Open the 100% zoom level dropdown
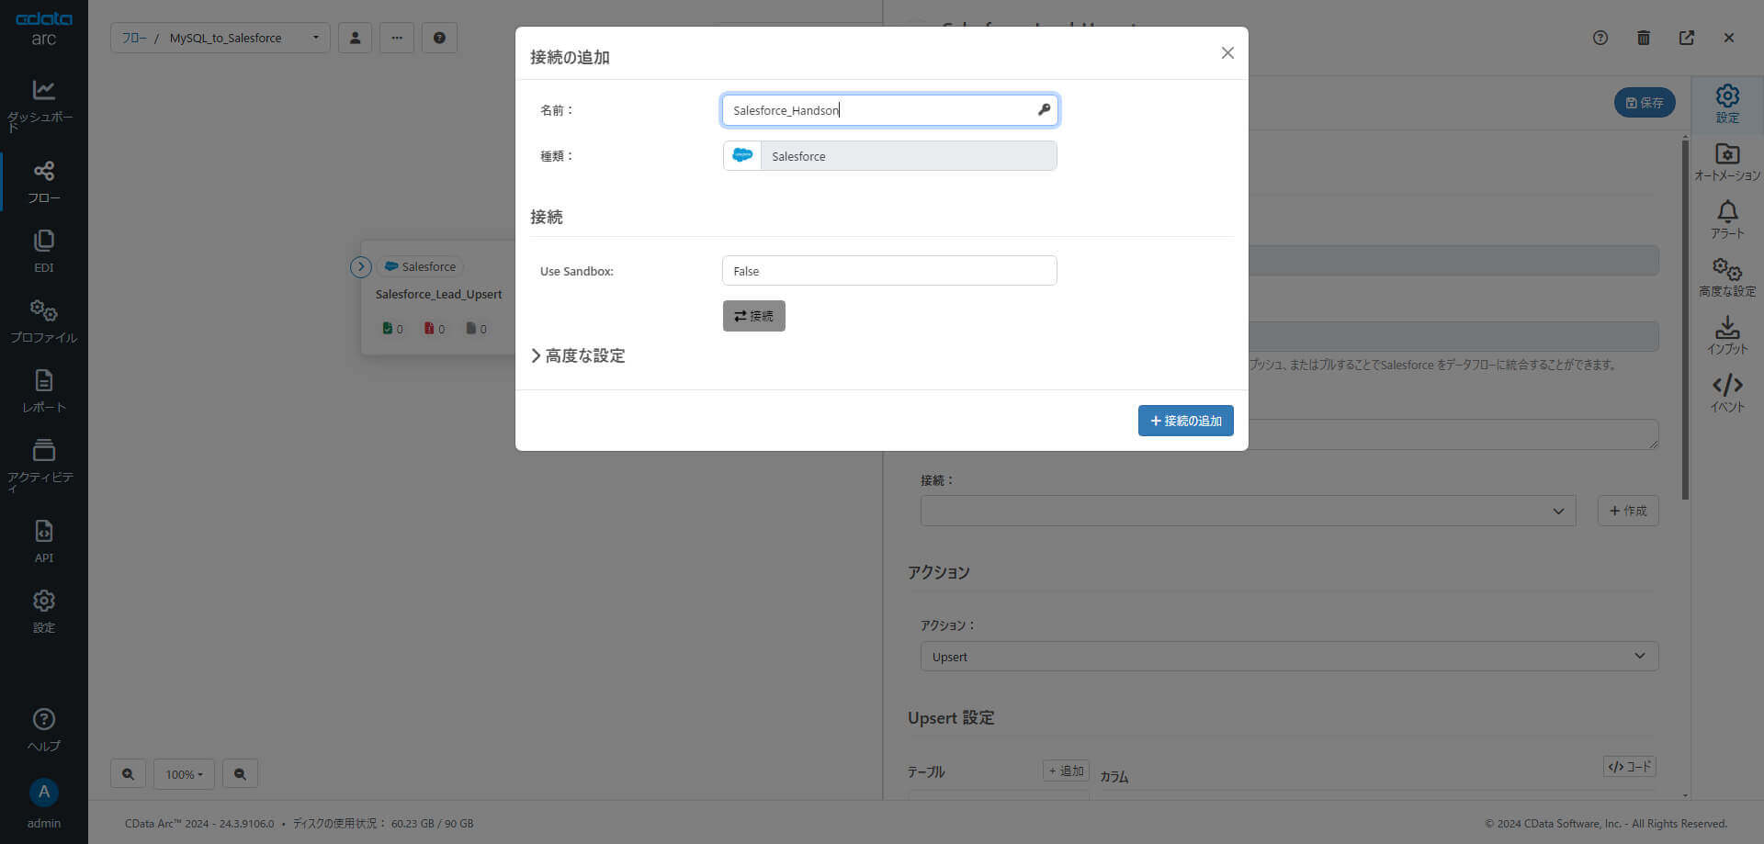The height and width of the screenshot is (844, 1764). 184,774
